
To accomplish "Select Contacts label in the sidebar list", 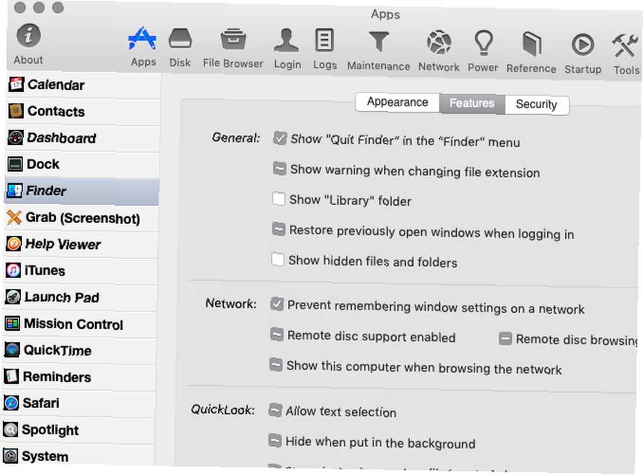I will (56, 112).
